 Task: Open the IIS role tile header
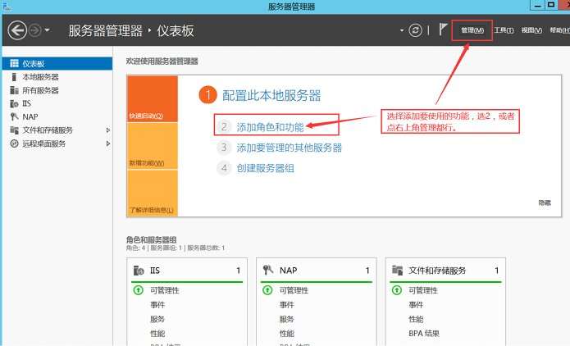tap(187, 271)
